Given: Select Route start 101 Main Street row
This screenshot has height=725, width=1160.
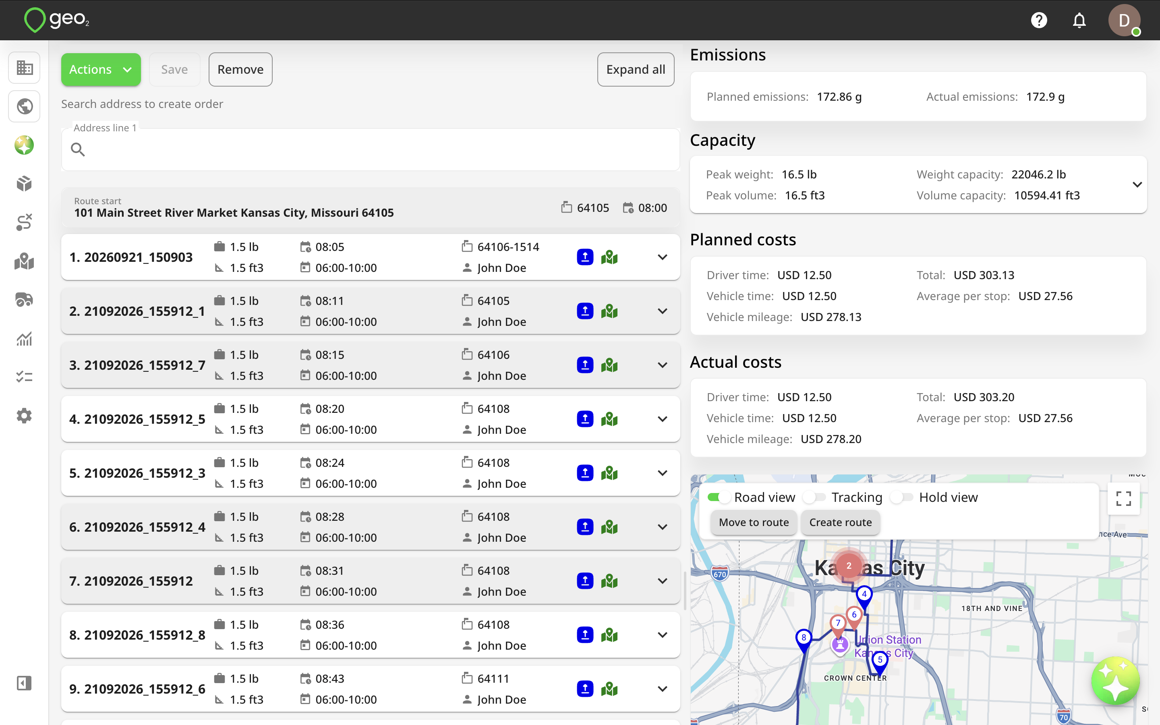Looking at the screenshot, I should [x=371, y=207].
